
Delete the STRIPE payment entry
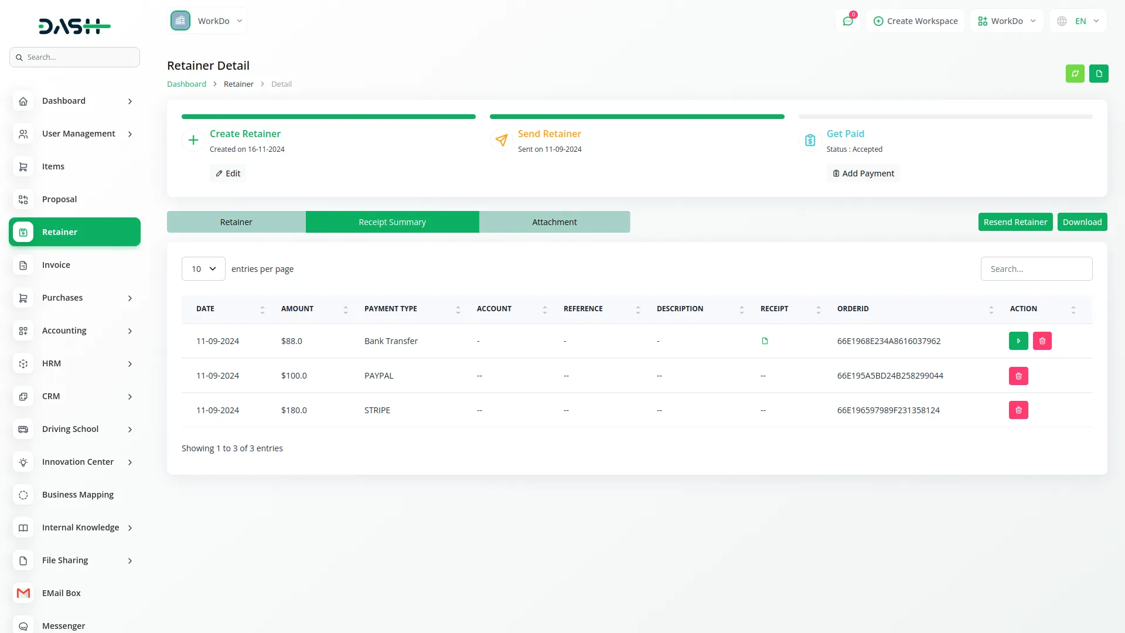(1018, 410)
